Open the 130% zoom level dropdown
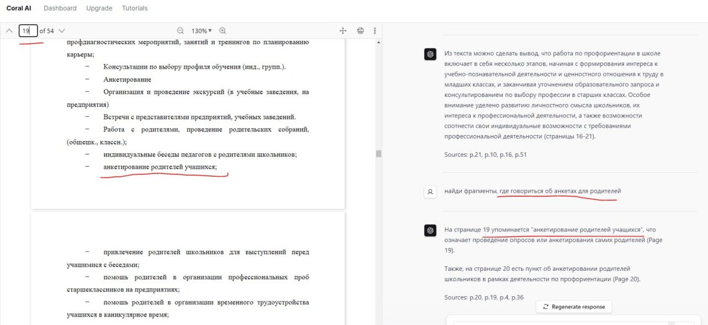The height and width of the screenshot is (325, 708). [x=201, y=31]
